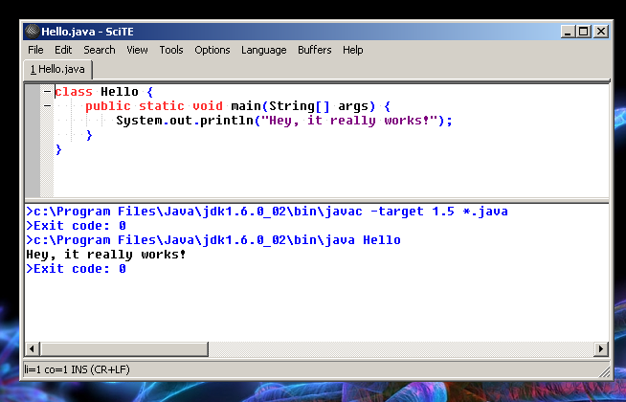Select the Hello.java buffer tab
This screenshot has width=626, height=402.
click(57, 70)
